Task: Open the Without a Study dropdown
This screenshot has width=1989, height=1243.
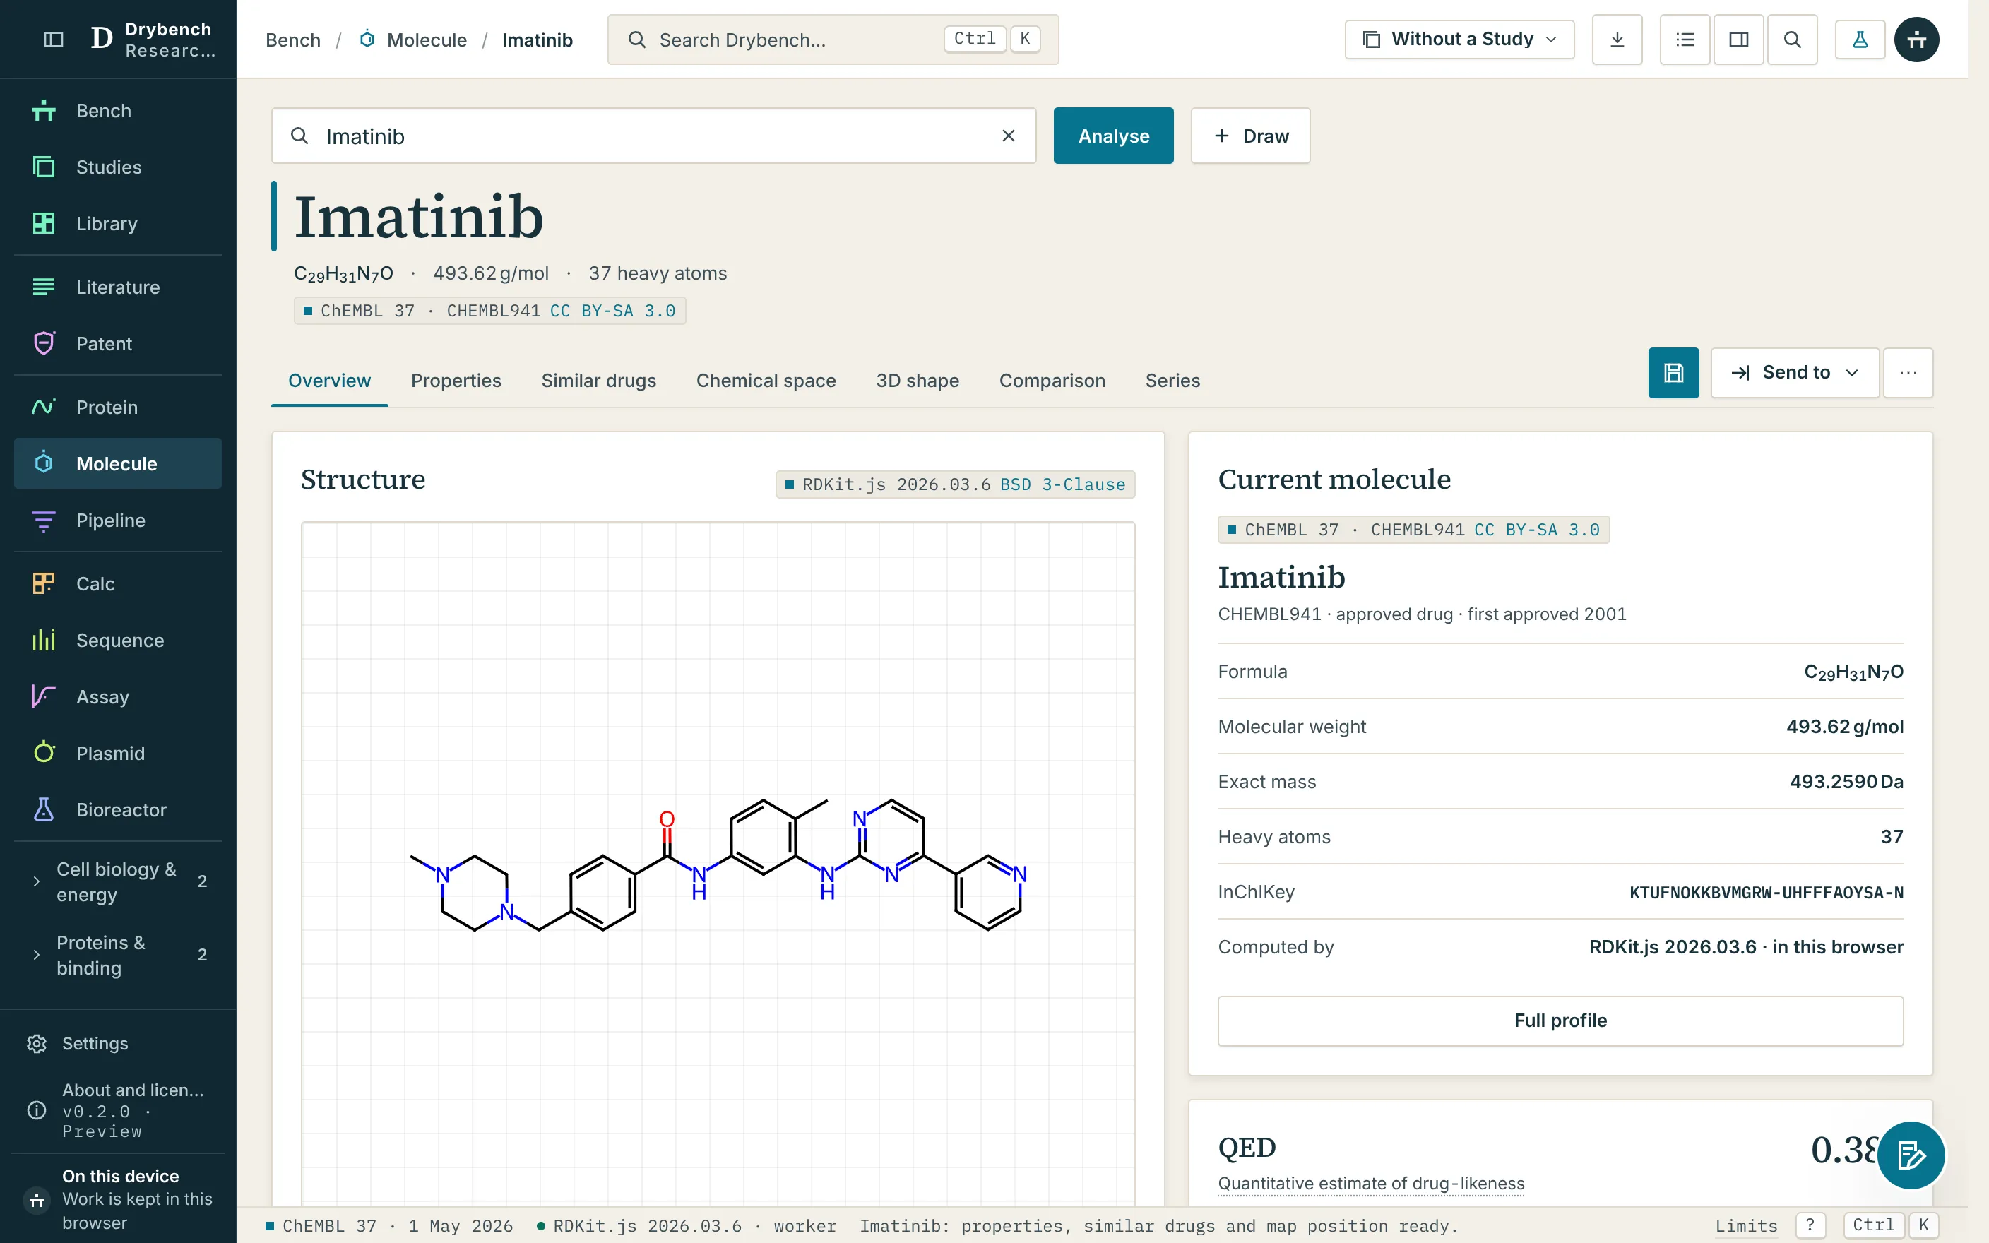Action: click(1460, 40)
